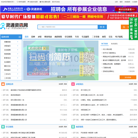Open the 求个司机工作 resume listing
The width and height of the screenshot is (138, 138).
coord(85,90)
